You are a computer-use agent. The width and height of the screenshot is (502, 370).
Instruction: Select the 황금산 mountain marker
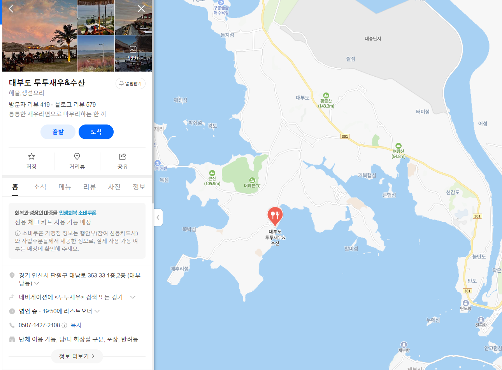326,96
